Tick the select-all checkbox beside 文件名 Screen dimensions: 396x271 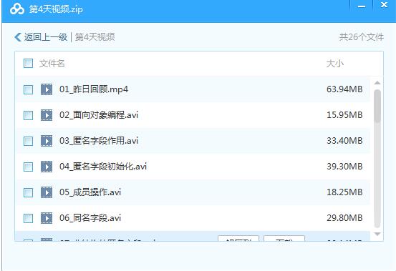(28, 63)
